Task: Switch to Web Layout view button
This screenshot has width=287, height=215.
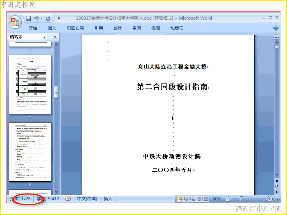Action: 193,199
